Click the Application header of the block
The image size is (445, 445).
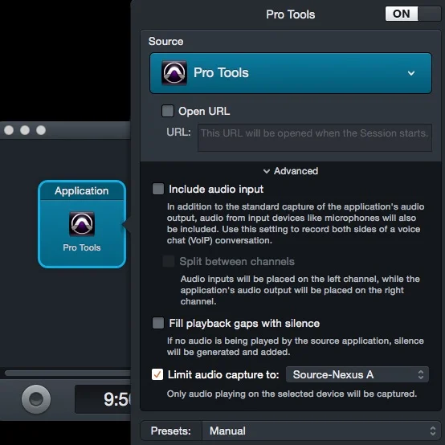click(x=82, y=191)
